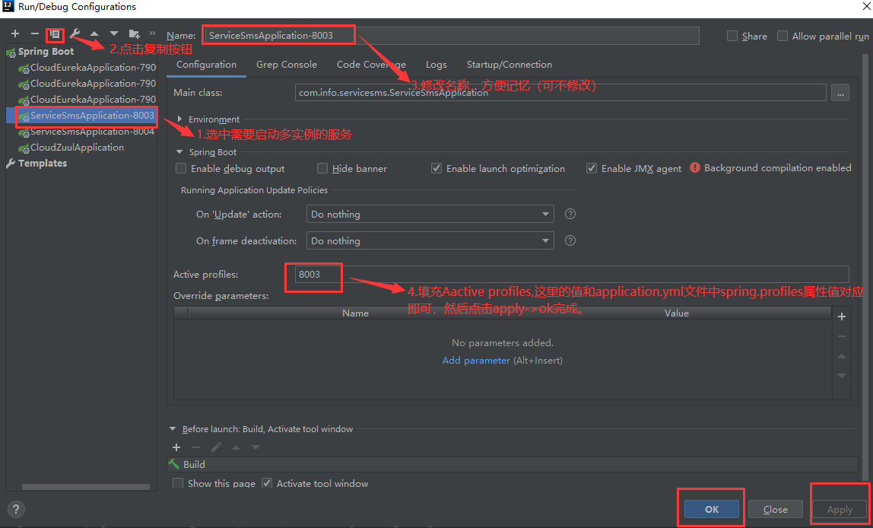Remove configuration with minus icon
The height and width of the screenshot is (528, 873).
tap(34, 34)
